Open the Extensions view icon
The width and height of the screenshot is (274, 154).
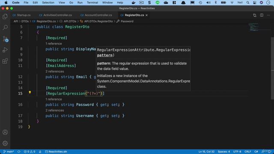point(5,61)
